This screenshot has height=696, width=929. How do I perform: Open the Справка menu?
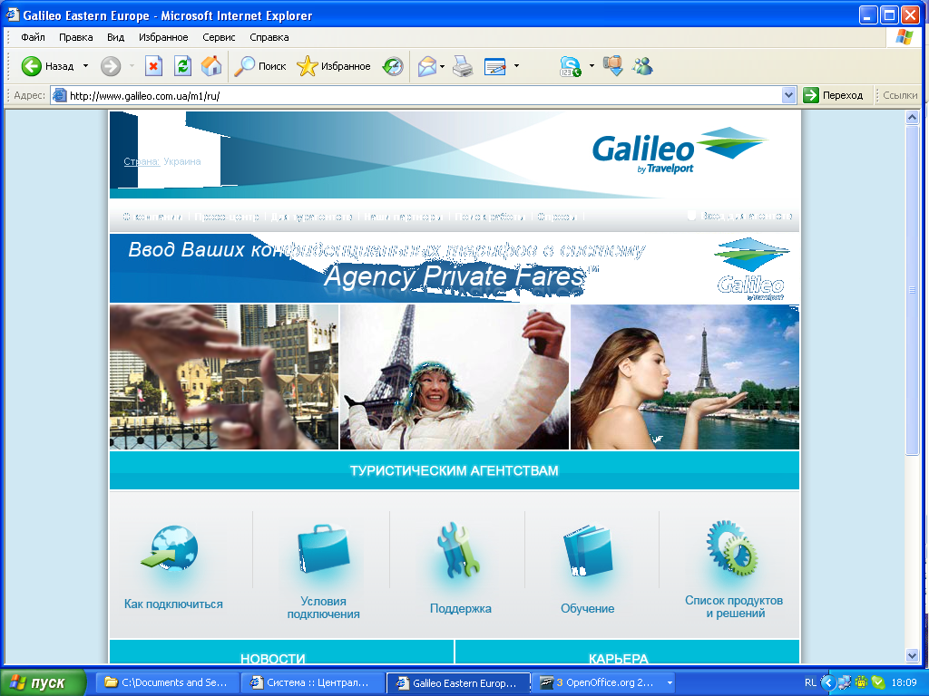(269, 37)
